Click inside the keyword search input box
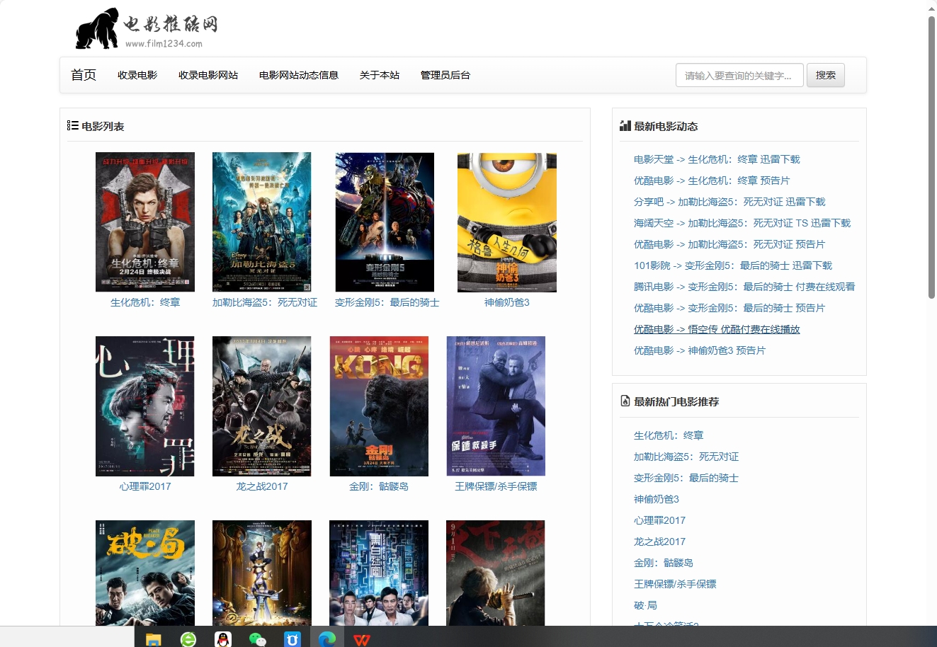This screenshot has height=647, width=937. pos(739,75)
